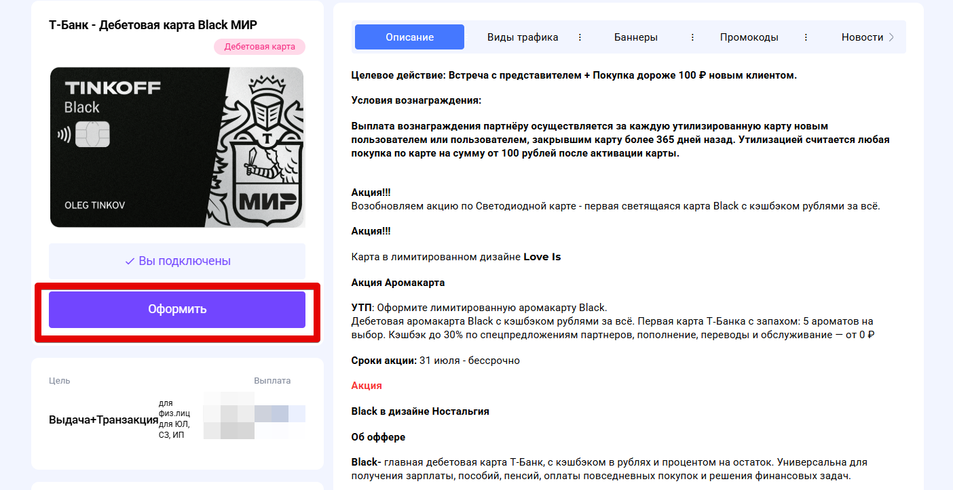Screen dimensions: 953x490
Task: Click the Вы подключены status button
Action: [177, 261]
